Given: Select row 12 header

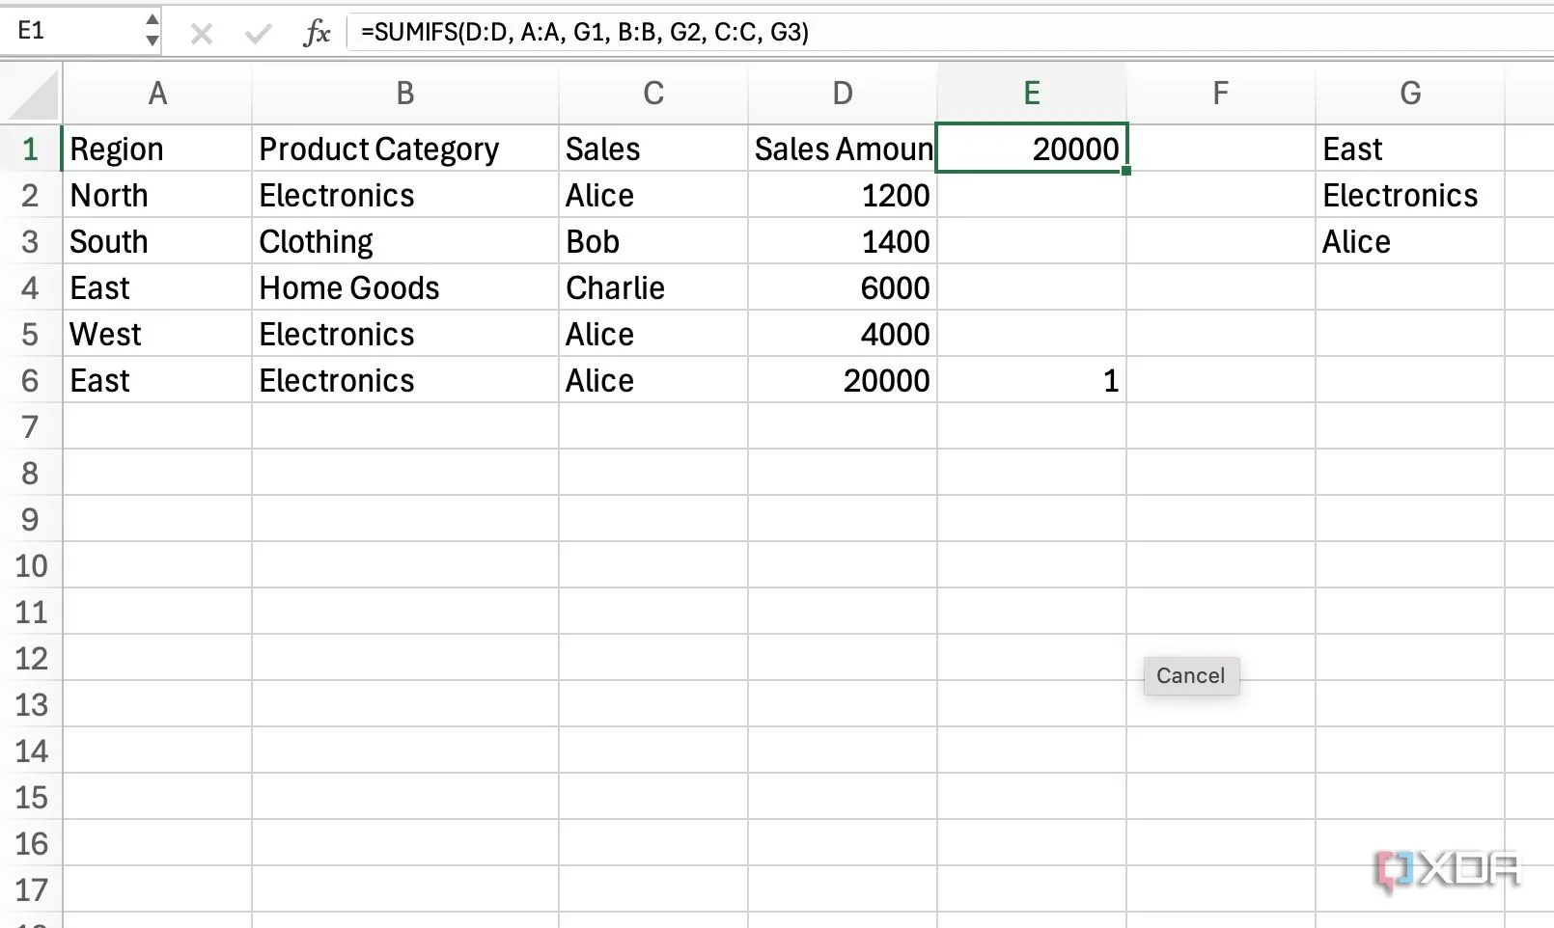Looking at the screenshot, I should point(31,659).
